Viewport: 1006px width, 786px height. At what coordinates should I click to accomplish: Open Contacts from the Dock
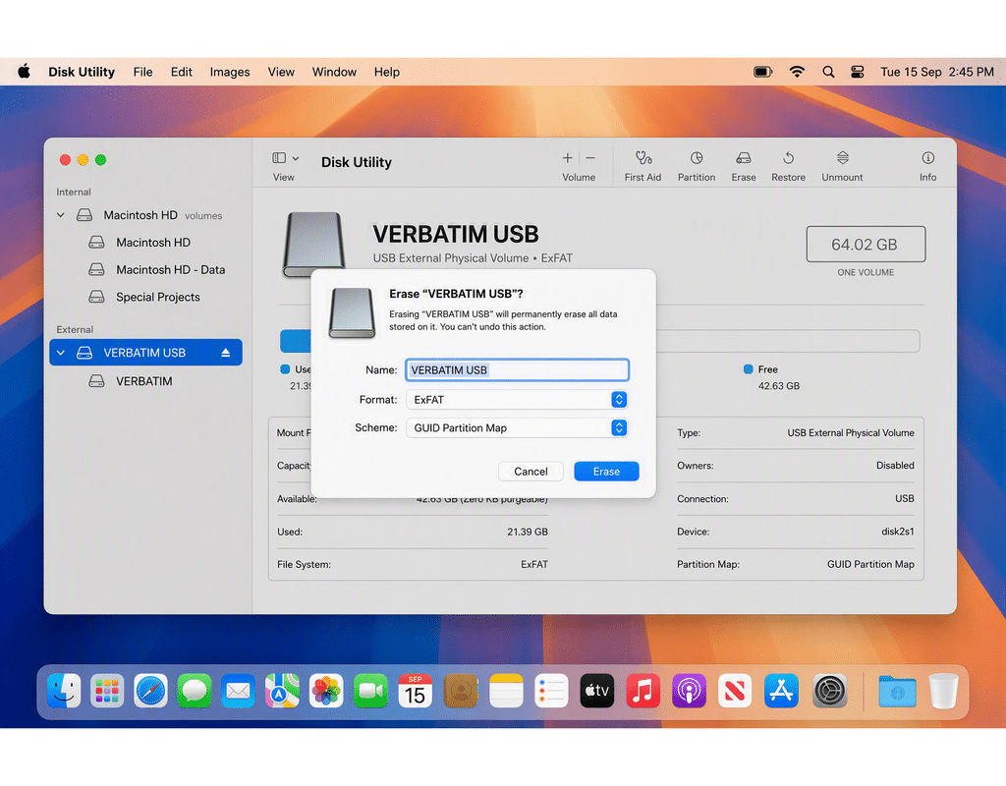pyautogui.click(x=461, y=691)
